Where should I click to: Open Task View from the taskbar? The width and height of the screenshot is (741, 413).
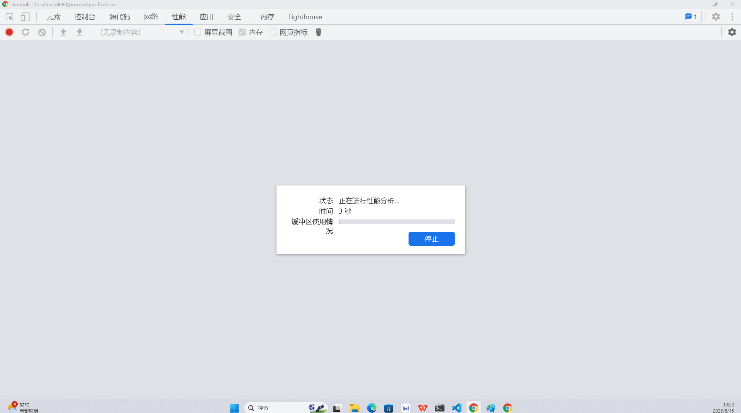pos(338,408)
